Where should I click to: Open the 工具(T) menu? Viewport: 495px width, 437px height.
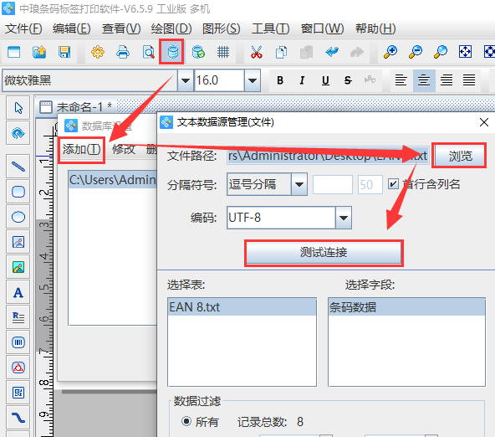click(271, 28)
